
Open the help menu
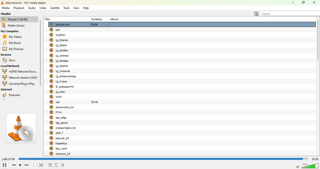[x=86, y=8]
